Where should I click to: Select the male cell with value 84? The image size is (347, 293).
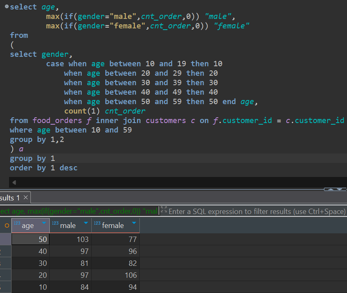70,287
